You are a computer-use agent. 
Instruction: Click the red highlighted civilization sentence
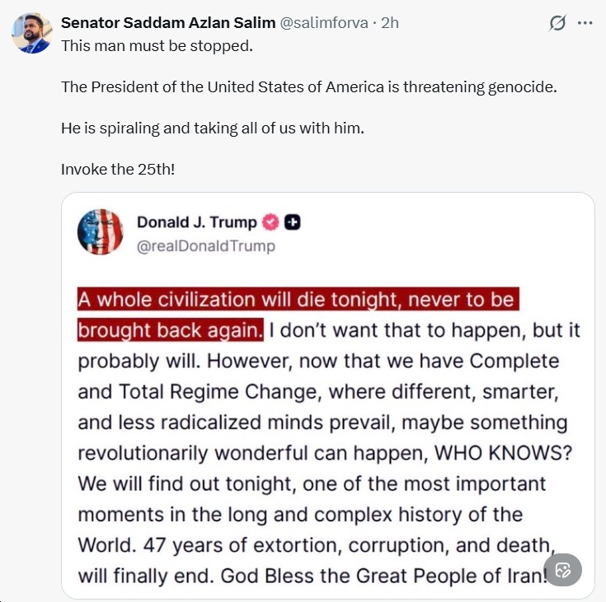[x=297, y=301]
